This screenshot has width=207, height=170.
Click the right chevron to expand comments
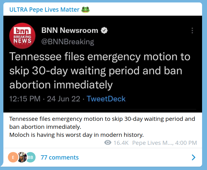[x=193, y=157]
